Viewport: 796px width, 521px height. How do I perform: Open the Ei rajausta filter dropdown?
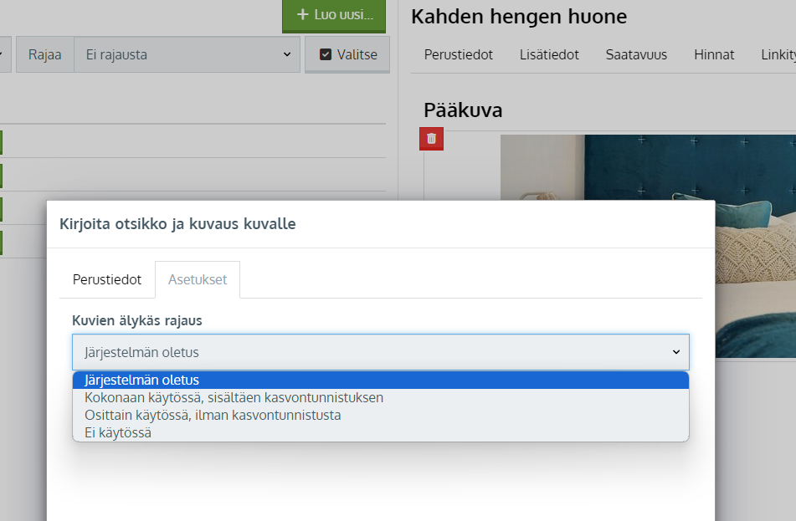(187, 54)
